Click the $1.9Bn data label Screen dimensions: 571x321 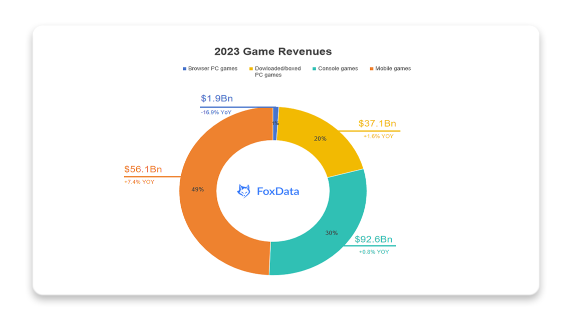pyautogui.click(x=217, y=98)
